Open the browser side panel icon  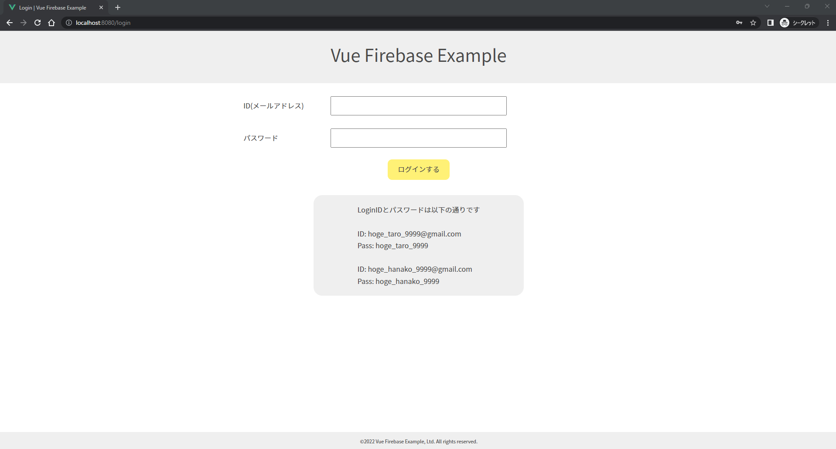point(770,23)
